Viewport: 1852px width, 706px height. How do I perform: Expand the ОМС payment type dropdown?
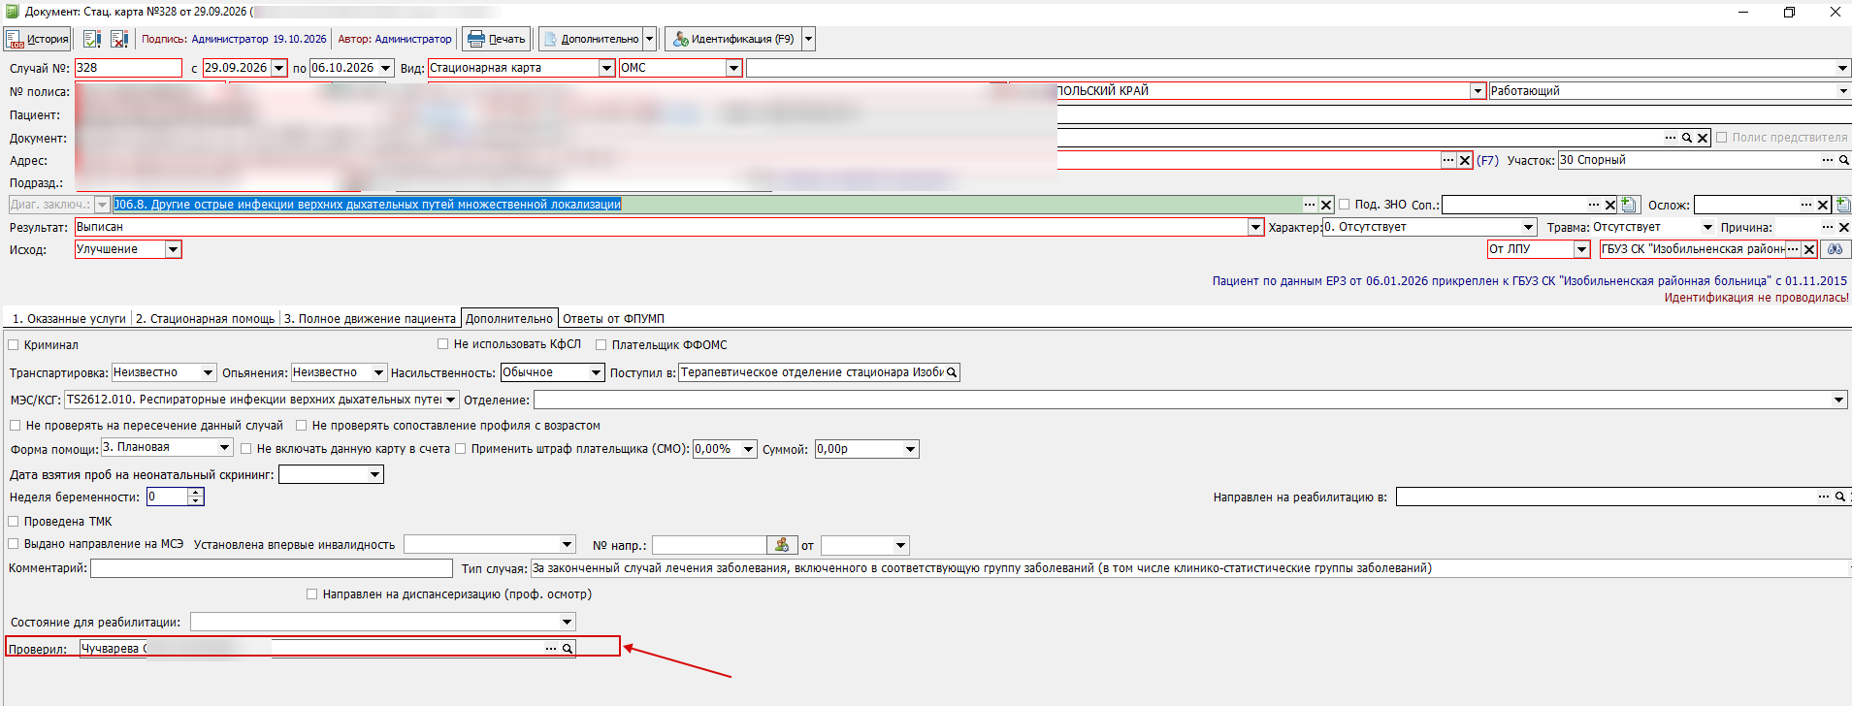click(734, 68)
